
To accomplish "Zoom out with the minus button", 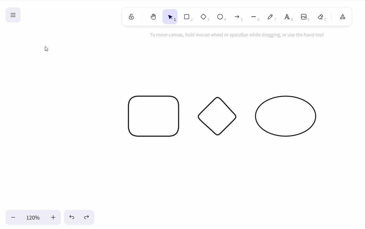I will tap(13, 217).
